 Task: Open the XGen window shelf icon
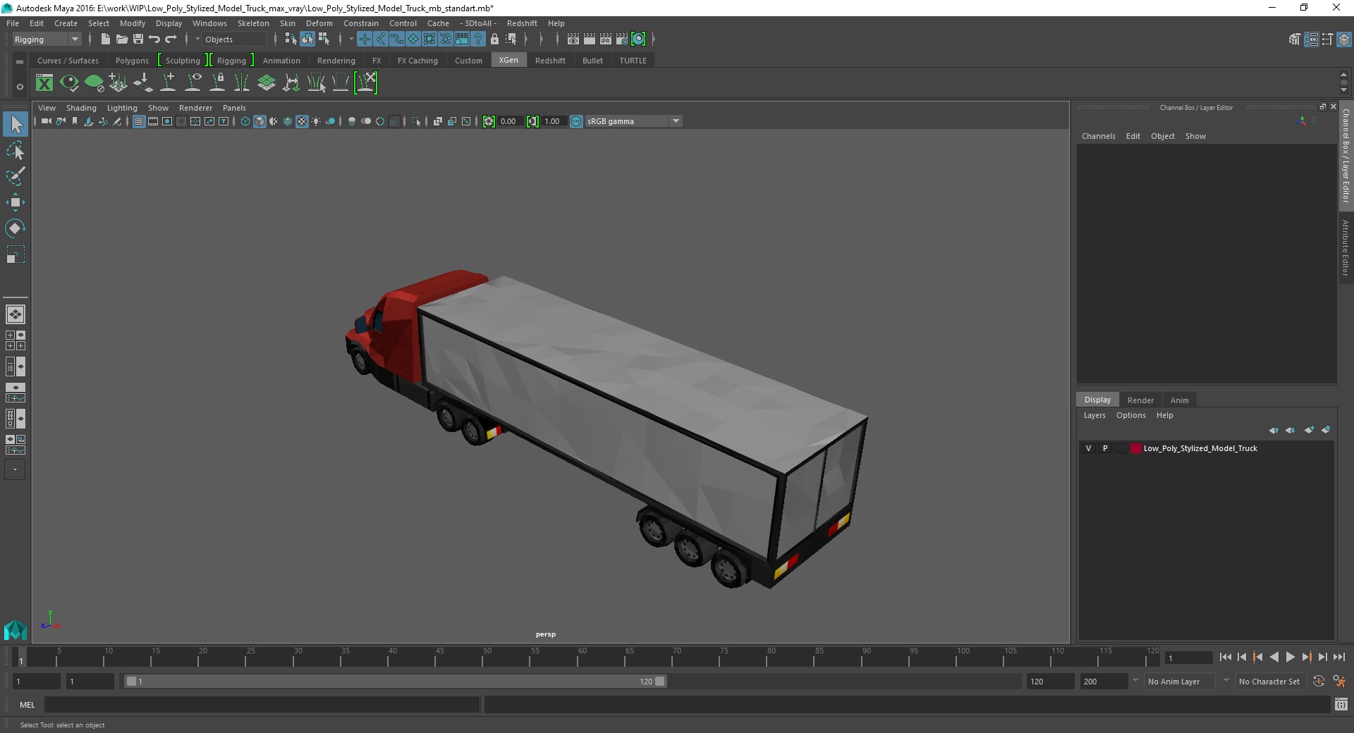tap(44, 83)
